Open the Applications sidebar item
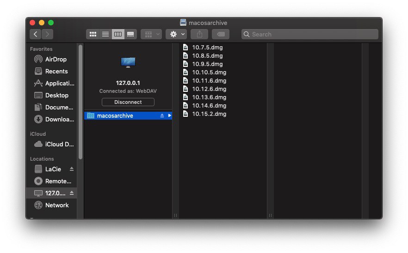 pos(51,83)
